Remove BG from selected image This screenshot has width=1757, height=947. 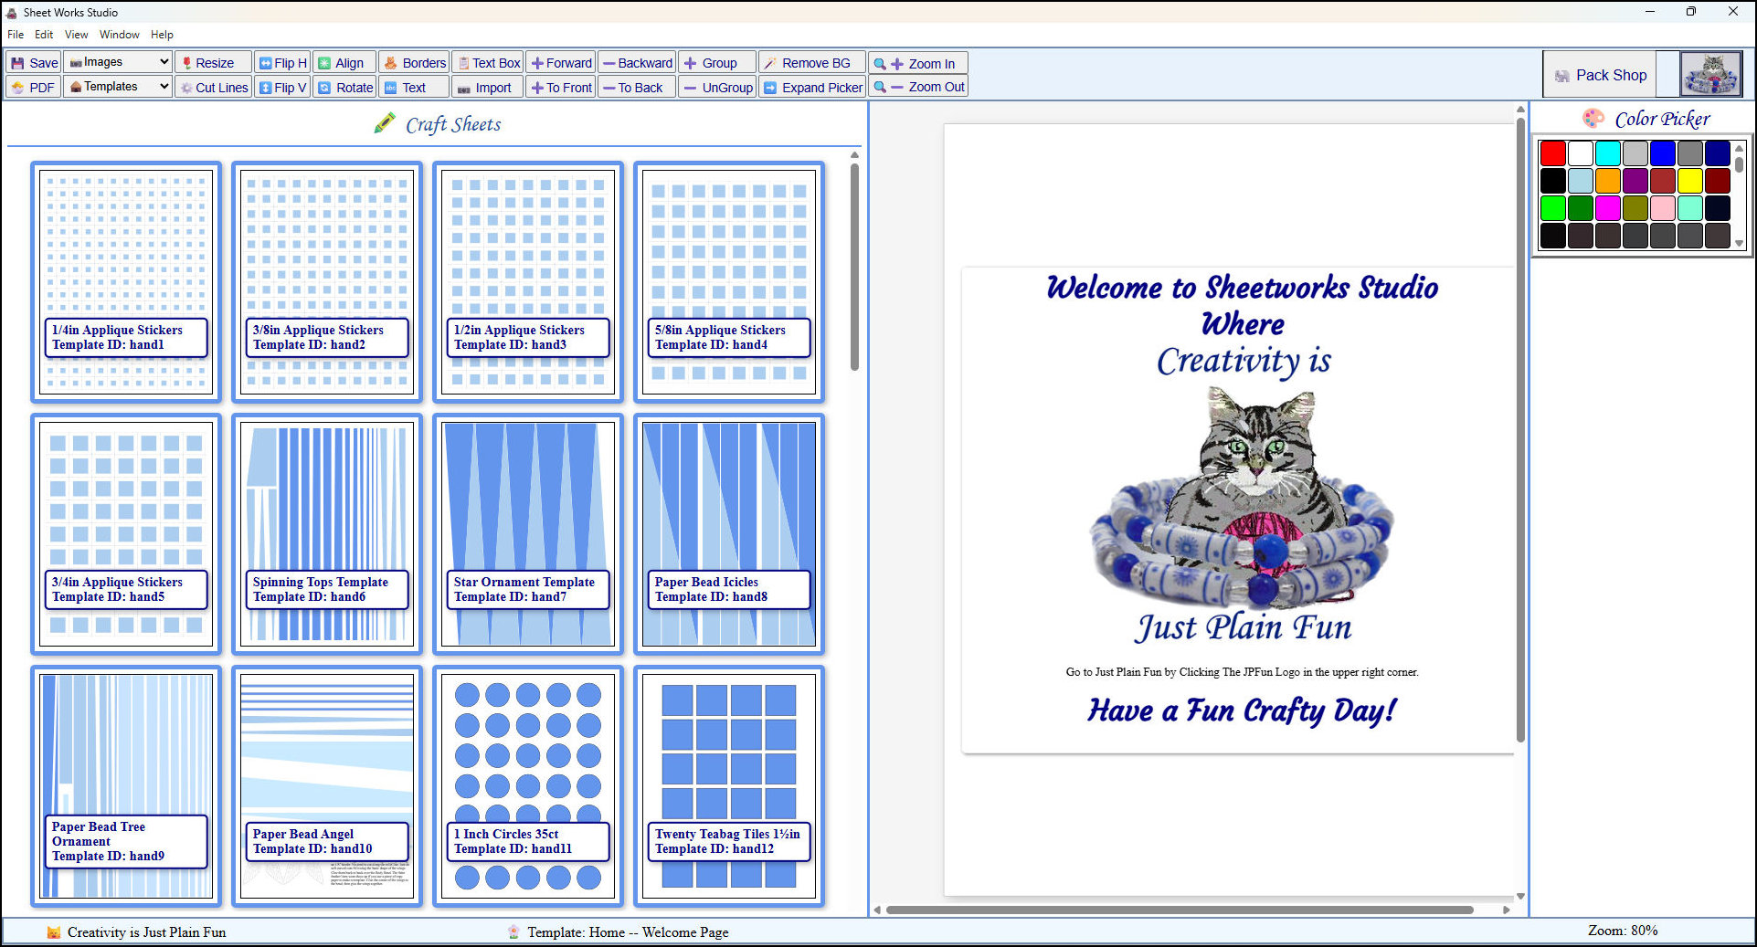pos(811,62)
